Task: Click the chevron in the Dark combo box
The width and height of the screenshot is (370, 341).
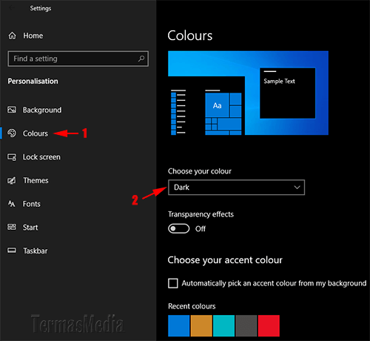Action: 297,188
